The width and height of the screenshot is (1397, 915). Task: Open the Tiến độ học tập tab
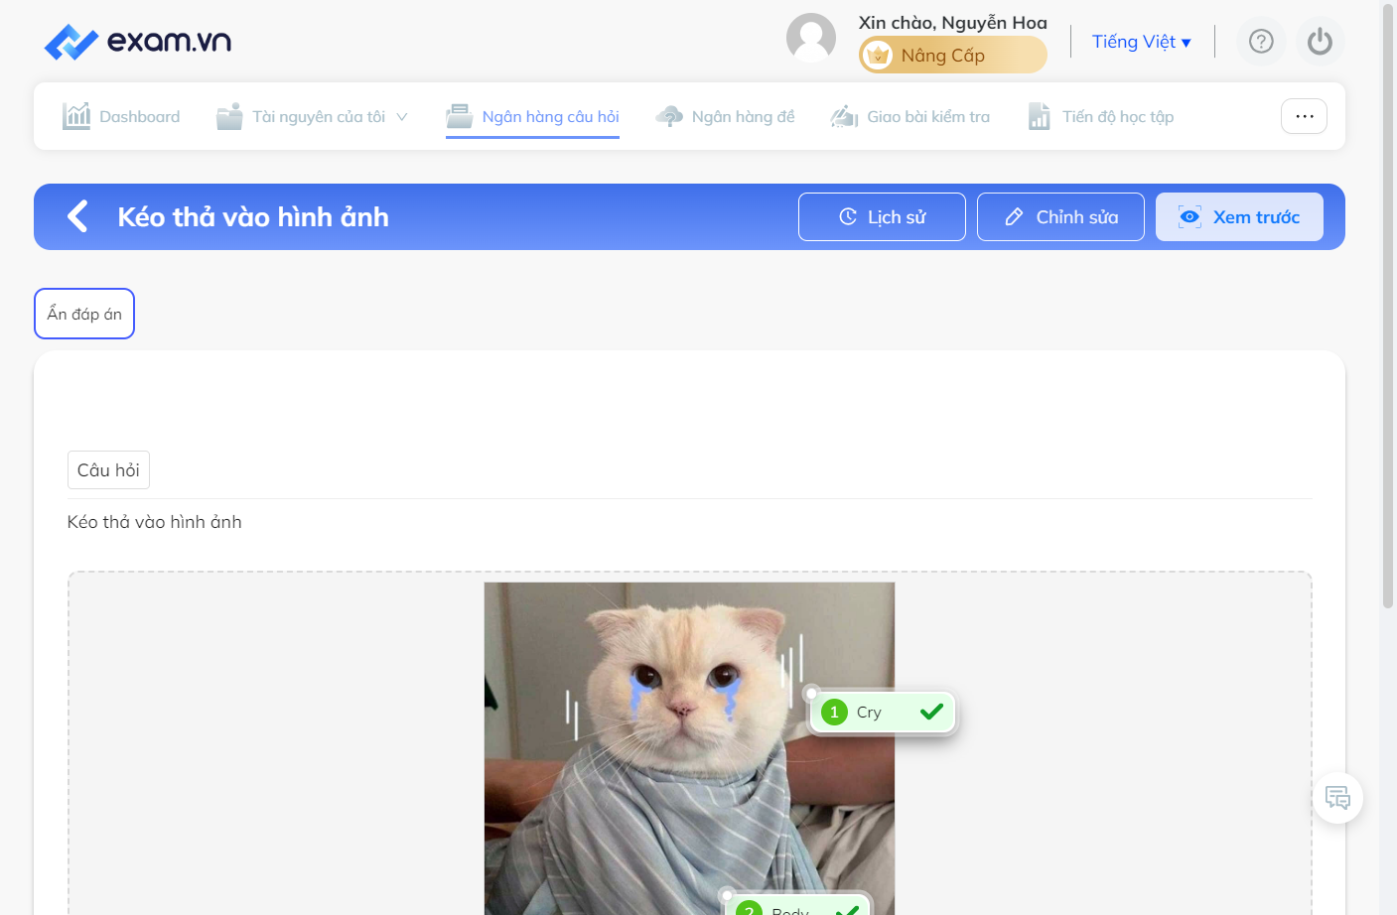pyautogui.click(x=1101, y=116)
